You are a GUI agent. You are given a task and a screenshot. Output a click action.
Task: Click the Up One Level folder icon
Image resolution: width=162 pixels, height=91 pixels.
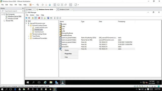click(x=33, y=18)
